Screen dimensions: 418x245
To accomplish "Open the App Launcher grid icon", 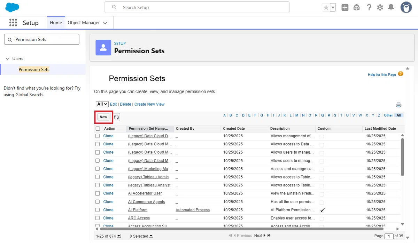I will 13,23.
